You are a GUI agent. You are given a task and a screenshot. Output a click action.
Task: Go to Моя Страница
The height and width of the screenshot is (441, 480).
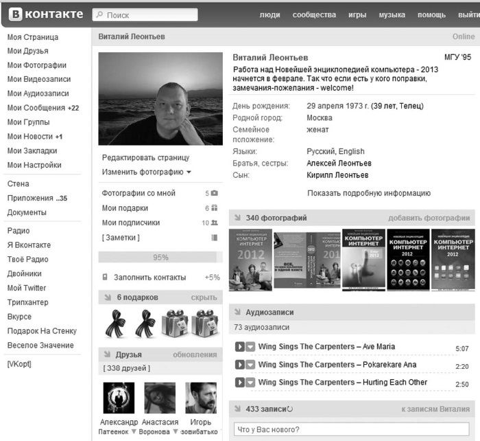(33, 37)
